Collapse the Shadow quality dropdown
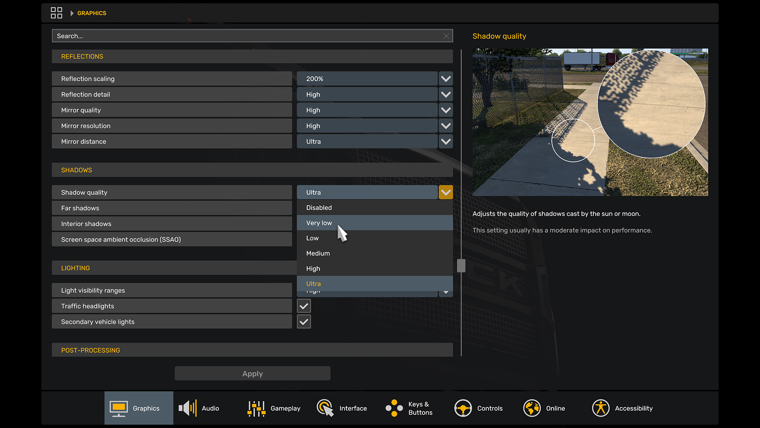 tap(446, 193)
